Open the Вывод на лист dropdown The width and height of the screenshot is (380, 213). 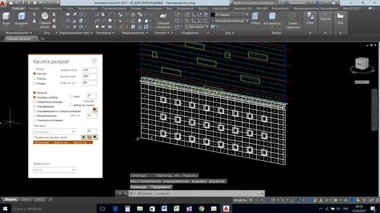point(54,170)
